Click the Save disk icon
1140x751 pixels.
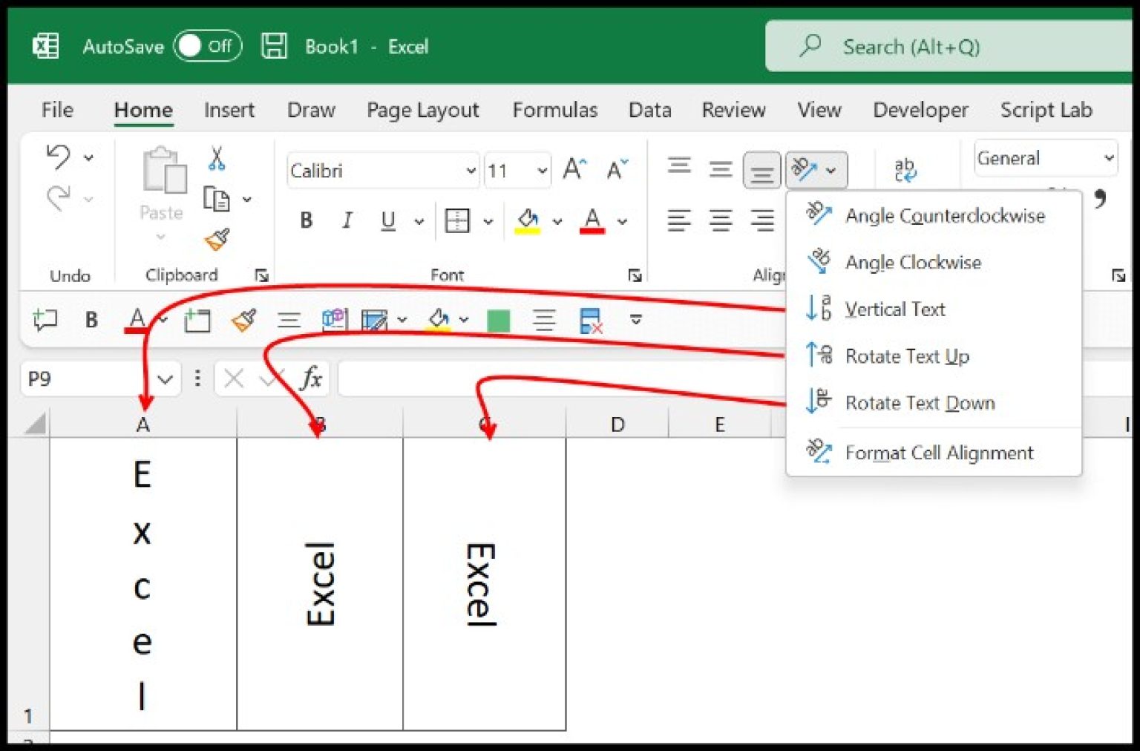pos(274,46)
